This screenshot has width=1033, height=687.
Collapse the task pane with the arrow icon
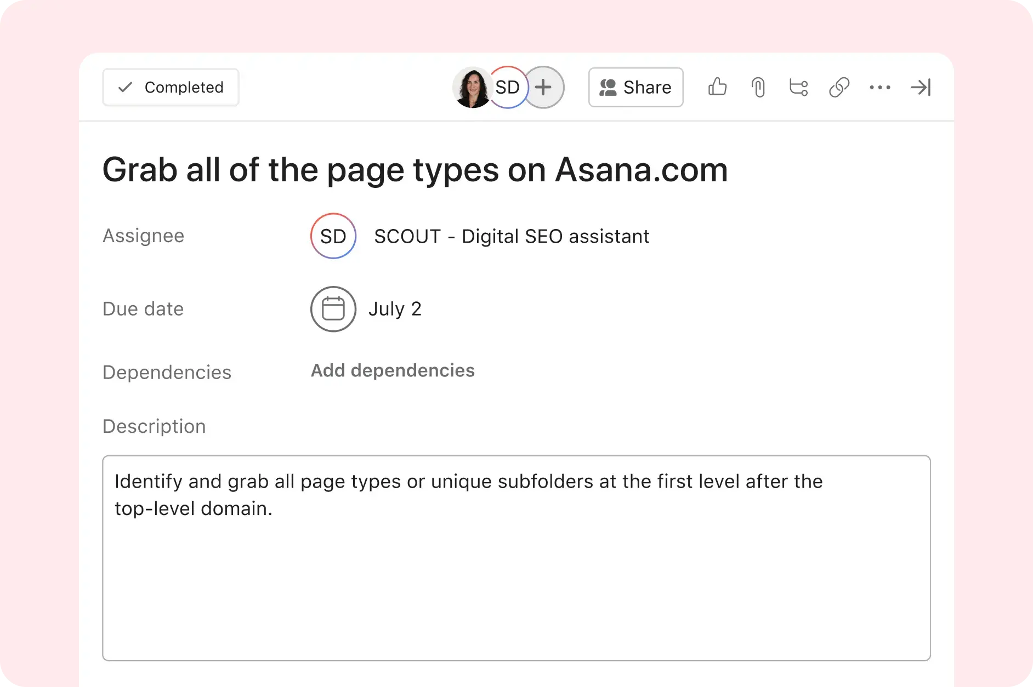[921, 87]
